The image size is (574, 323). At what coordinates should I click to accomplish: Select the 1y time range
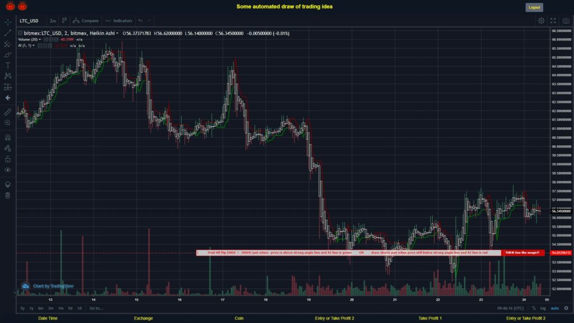pyautogui.click(x=31, y=308)
